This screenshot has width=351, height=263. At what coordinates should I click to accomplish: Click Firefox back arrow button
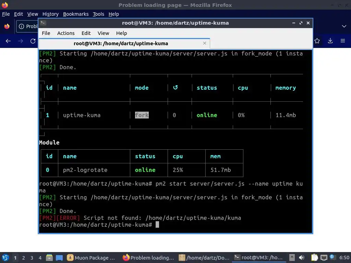click(8, 41)
